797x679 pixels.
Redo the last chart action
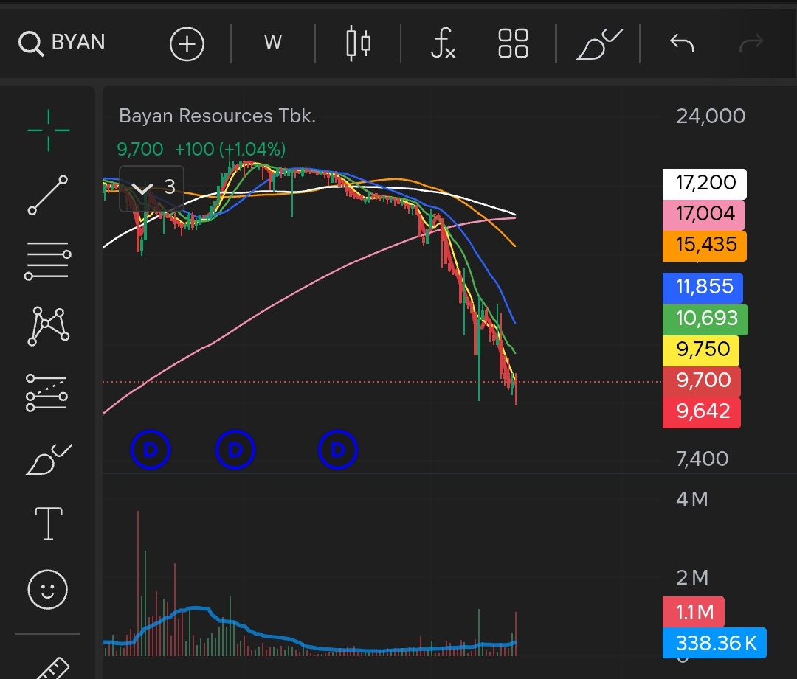point(751,43)
